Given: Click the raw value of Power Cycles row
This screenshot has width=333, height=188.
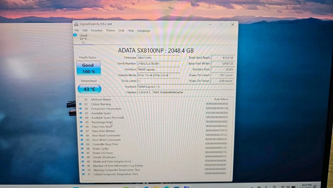Looking at the screenshot, I should point(216,147).
